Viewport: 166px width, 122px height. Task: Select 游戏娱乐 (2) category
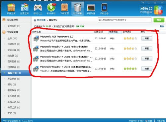[14, 90]
